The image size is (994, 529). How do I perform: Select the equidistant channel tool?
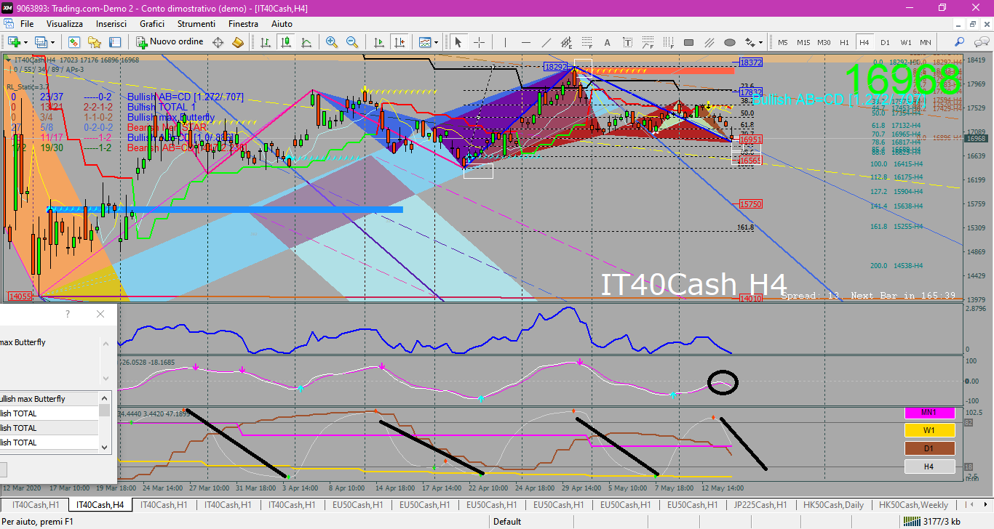pyautogui.click(x=566, y=42)
